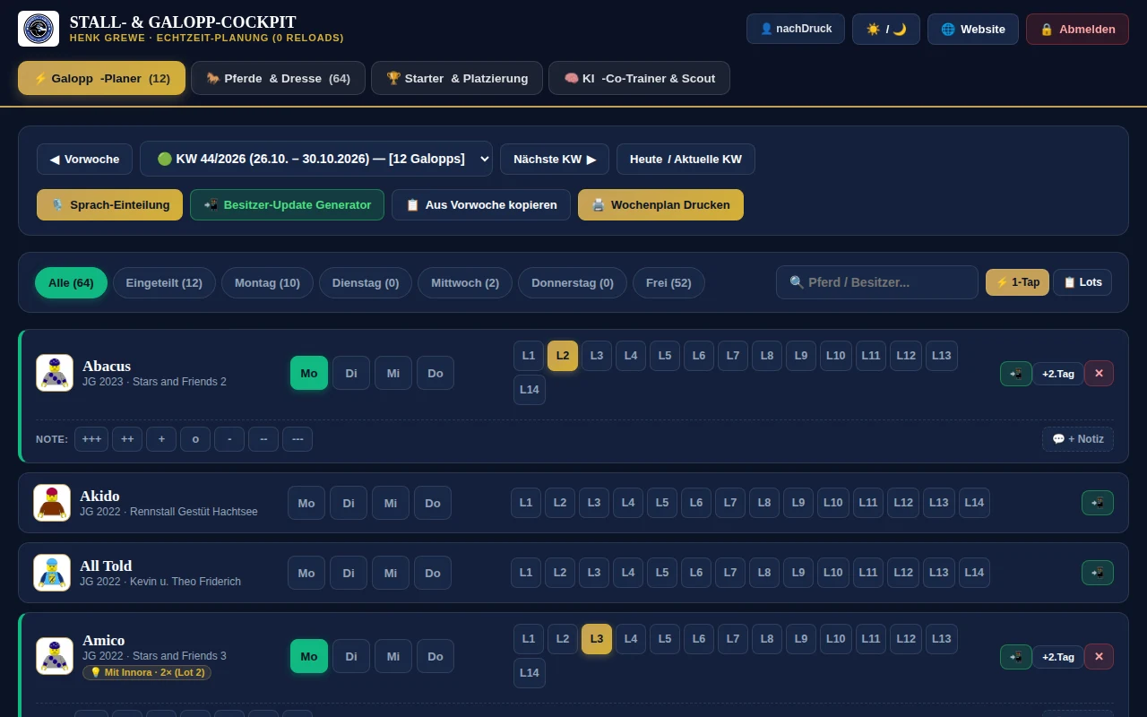Jump to Heute / Aktuelle KW
Screen dimensions: 1147x717
tap(686, 160)
